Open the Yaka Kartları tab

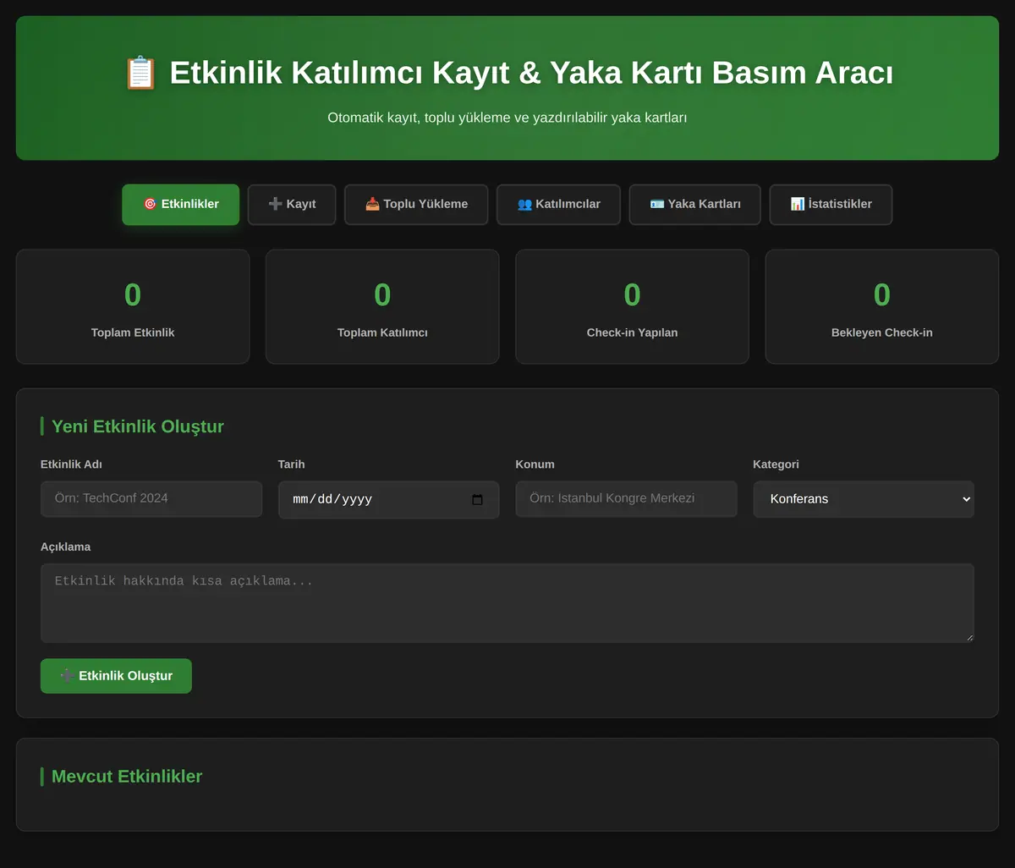pos(695,205)
